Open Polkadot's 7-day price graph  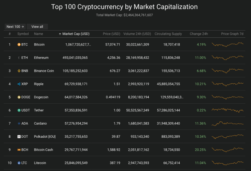click(228, 137)
